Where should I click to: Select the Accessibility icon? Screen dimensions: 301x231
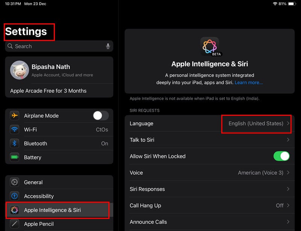click(x=15, y=196)
